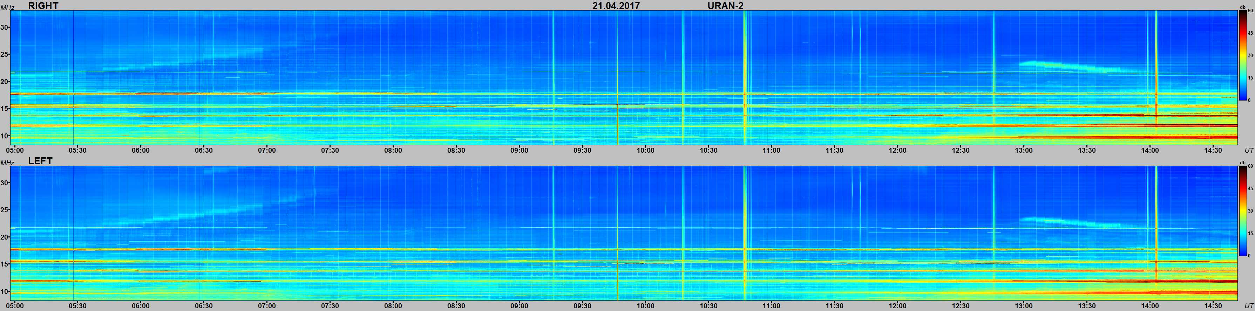Click the 08:30 time tick under LEFT panel
Screen dimensions: 1255x311
[456, 306]
